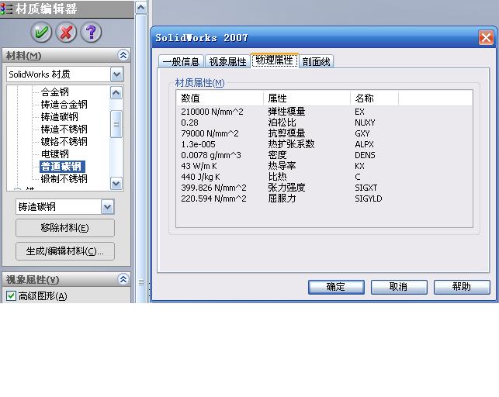The width and height of the screenshot is (499, 397).
Task: Select the 210000 N/mm^2 value cell
Action: (212, 112)
